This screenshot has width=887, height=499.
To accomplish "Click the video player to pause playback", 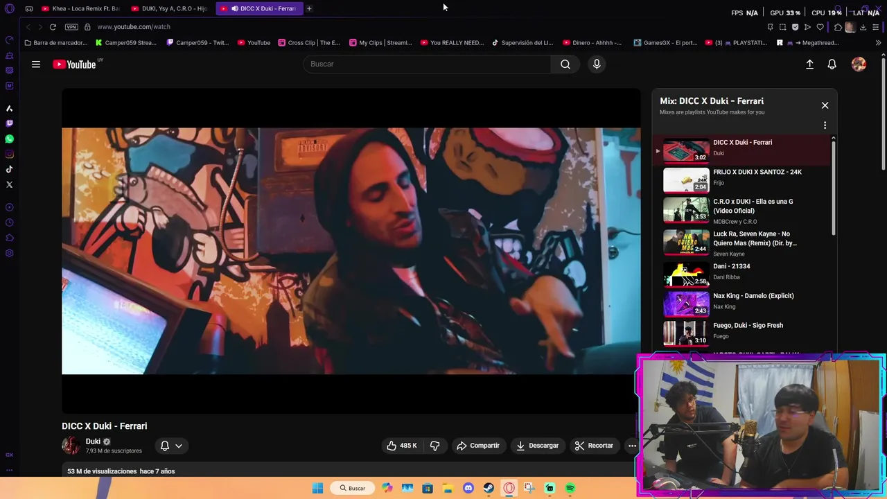I will [351, 251].
